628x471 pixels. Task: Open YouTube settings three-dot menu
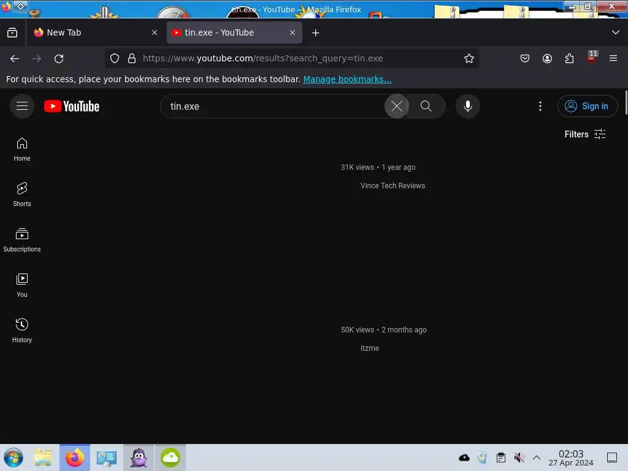click(540, 106)
